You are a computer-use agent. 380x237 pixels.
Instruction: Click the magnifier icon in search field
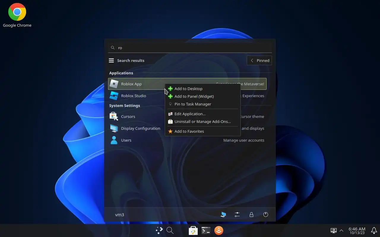click(x=113, y=48)
